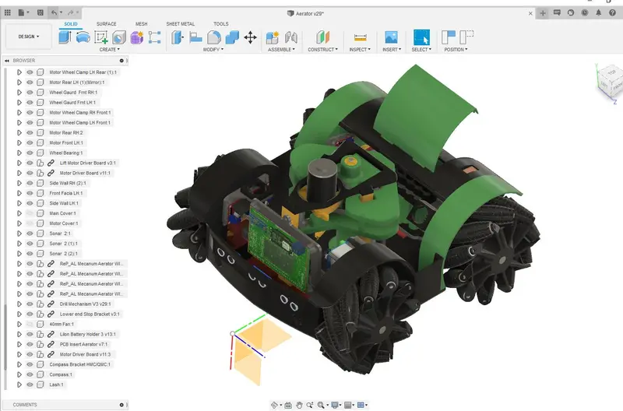Image resolution: width=623 pixels, height=411 pixels.
Task: Select the Revolve tool
Action: [83, 37]
